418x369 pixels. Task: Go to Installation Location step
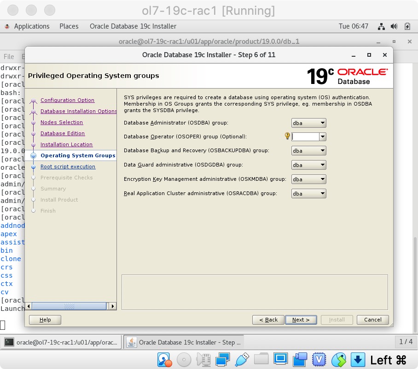66,144
